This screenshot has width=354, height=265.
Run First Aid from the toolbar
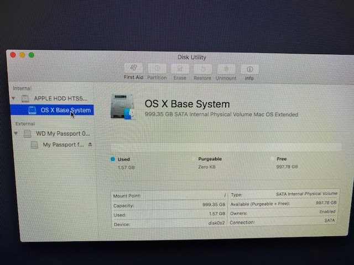[x=133, y=68]
